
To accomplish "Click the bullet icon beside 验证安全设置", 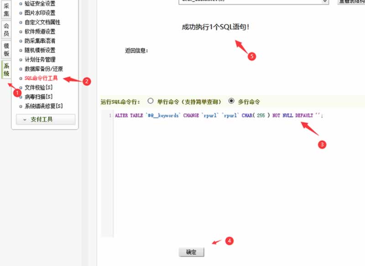I will [21, 4].
